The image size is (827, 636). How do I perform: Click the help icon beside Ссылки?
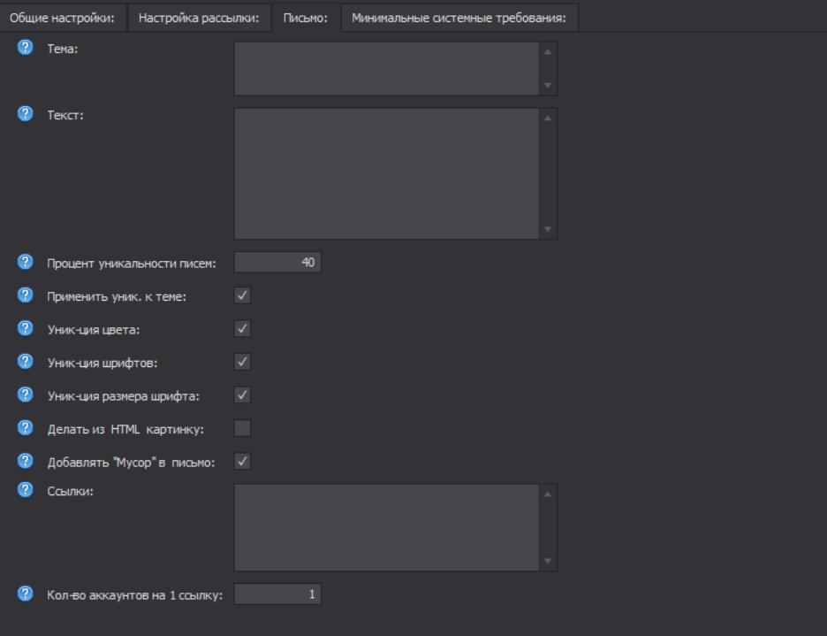24,492
